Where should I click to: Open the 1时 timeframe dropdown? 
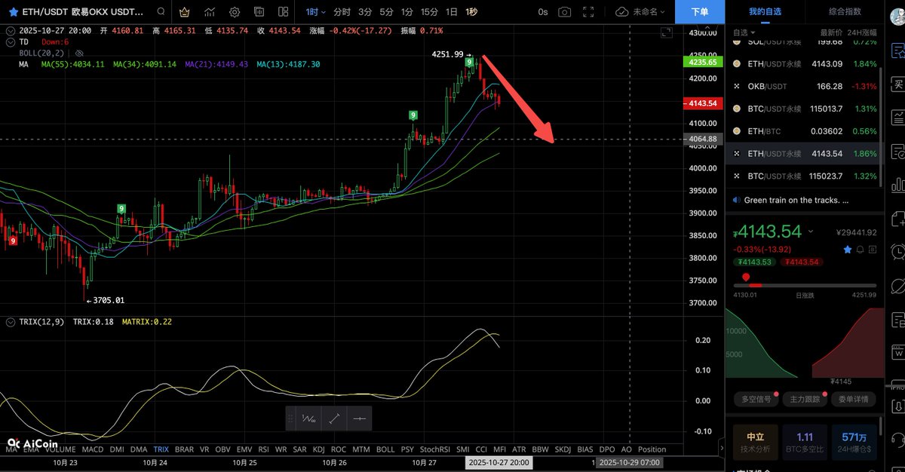point(315,12)
